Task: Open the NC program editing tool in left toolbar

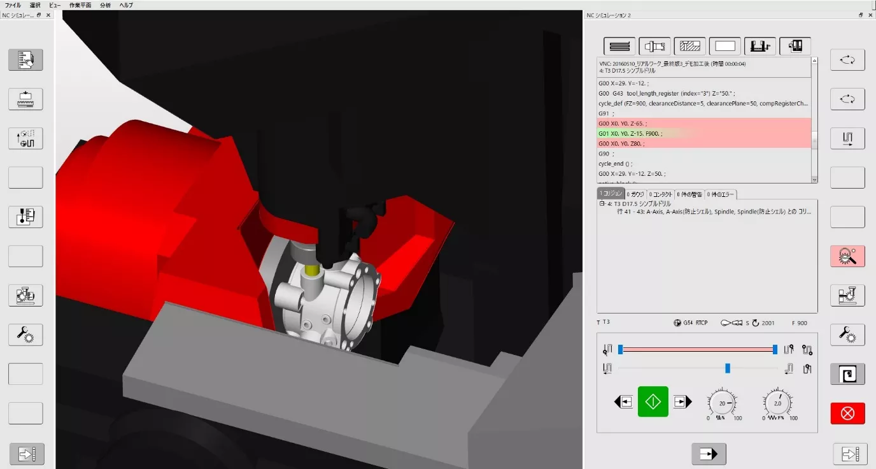Action: tap(25, 60)
